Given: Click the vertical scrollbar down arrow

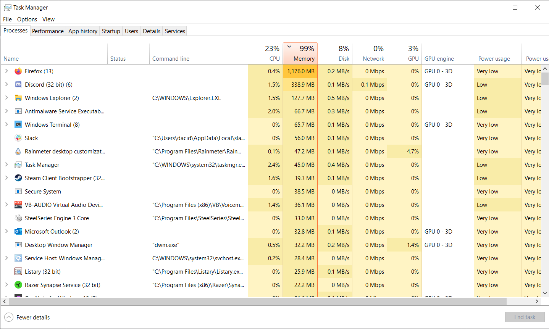Looking at the screenshot, I should 545,293.
